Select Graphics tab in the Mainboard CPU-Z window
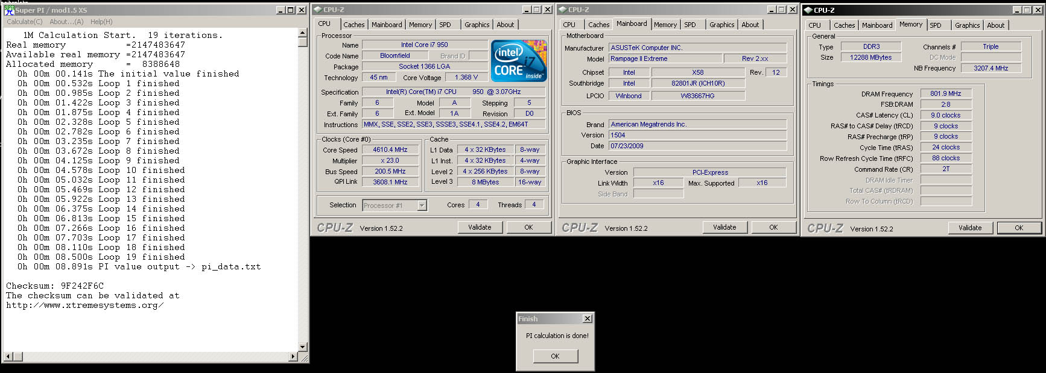The width and height of the screenshot is (1046, 373). [x=722, y=25]
